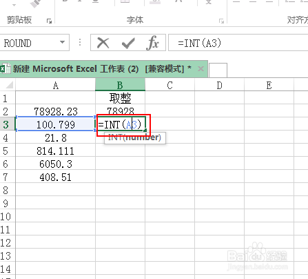Cancel formula entry with the X button
308x279 pixels.
pos(103,43)
